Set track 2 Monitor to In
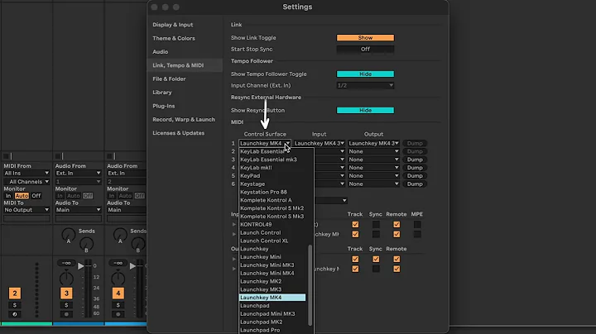The width and height of the screenshot is (596, 334). [x=8, y=196]
